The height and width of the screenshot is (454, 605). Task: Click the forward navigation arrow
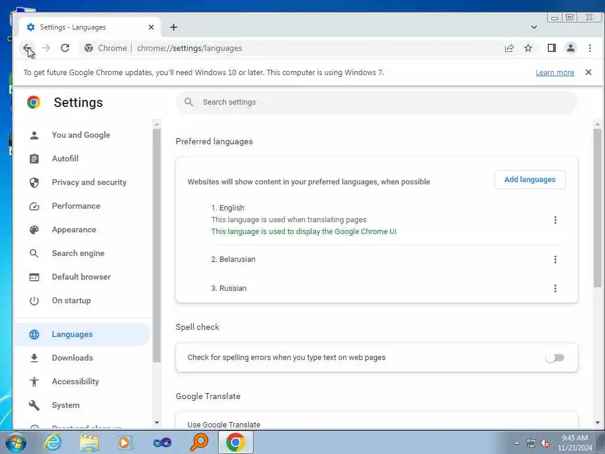[46, 48]
